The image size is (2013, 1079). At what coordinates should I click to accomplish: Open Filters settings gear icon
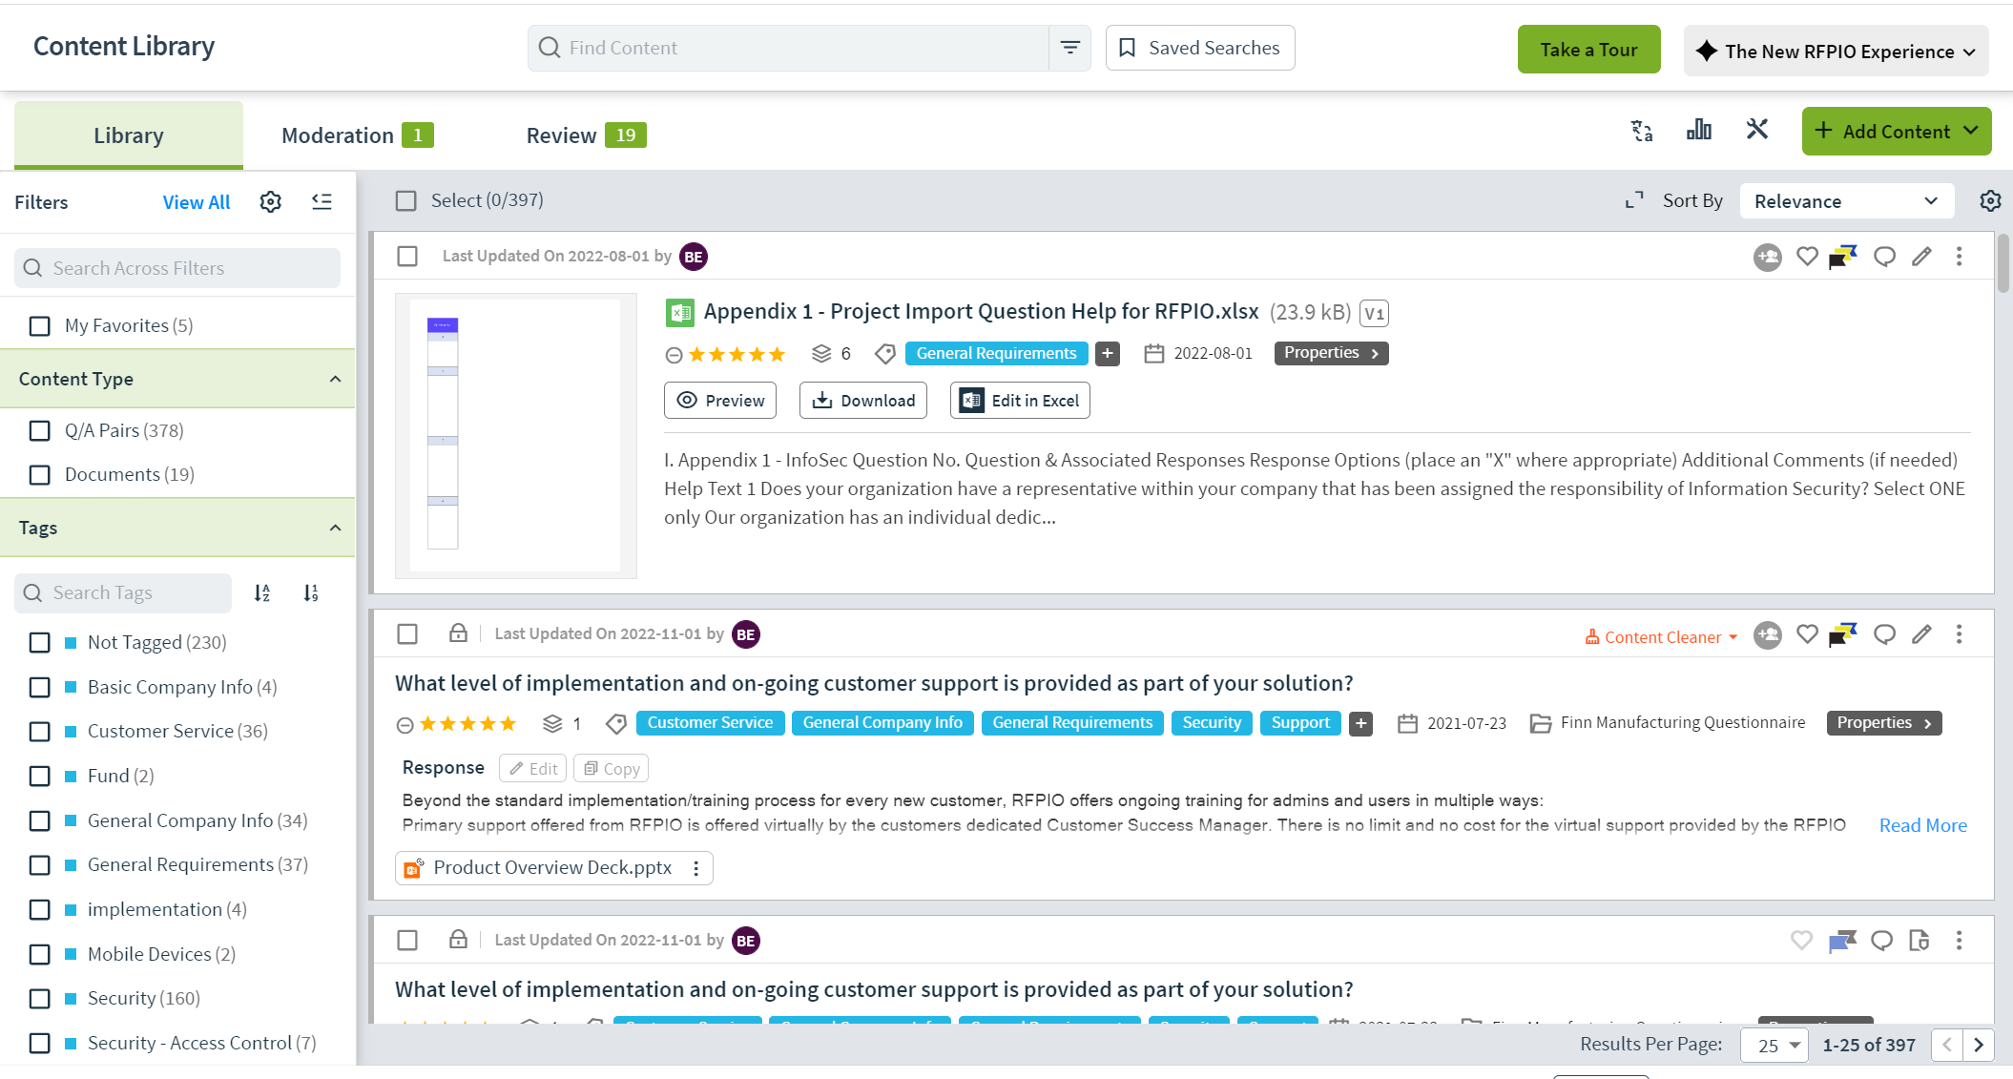271,202
